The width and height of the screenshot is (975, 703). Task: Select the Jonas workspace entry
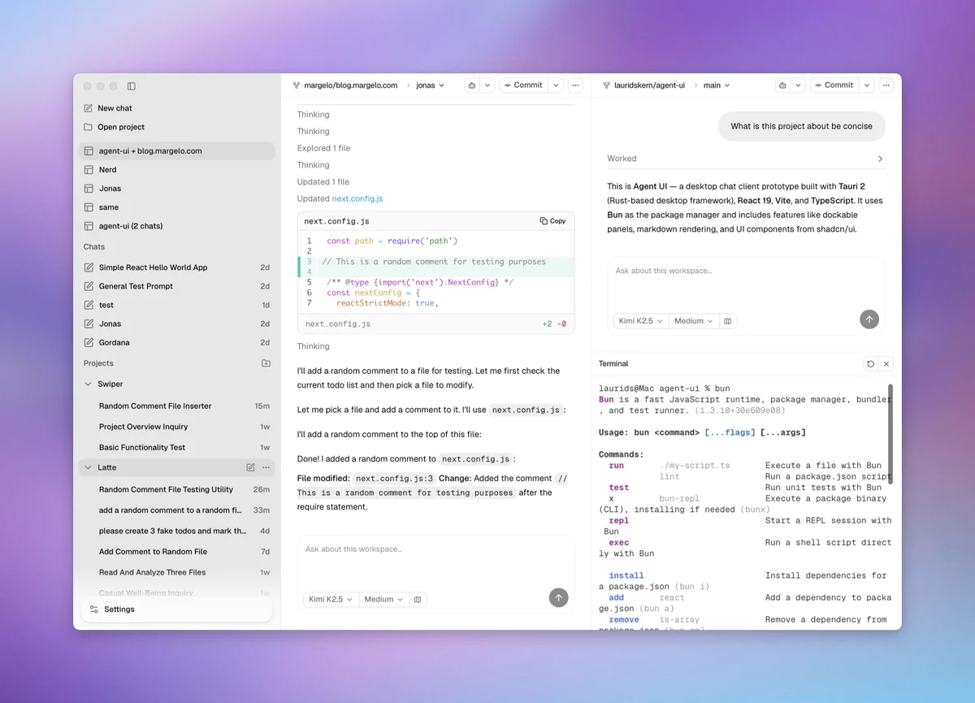(x=176, y=189)
